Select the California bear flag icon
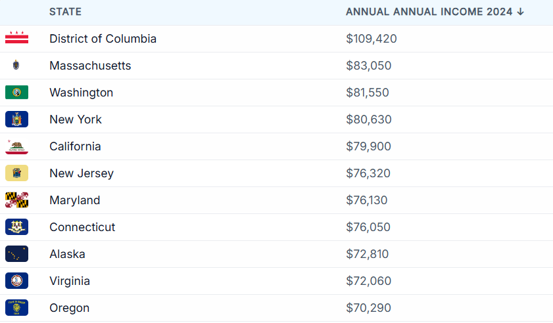553x323 pixels. tap(16, 146)
